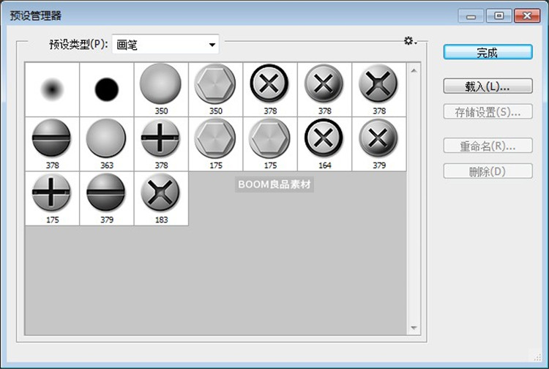Click the 完成 button

click(488, 52)
